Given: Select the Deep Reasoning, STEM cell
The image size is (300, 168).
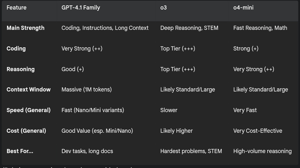Looking at the screenshot, I should coord(189,28).
